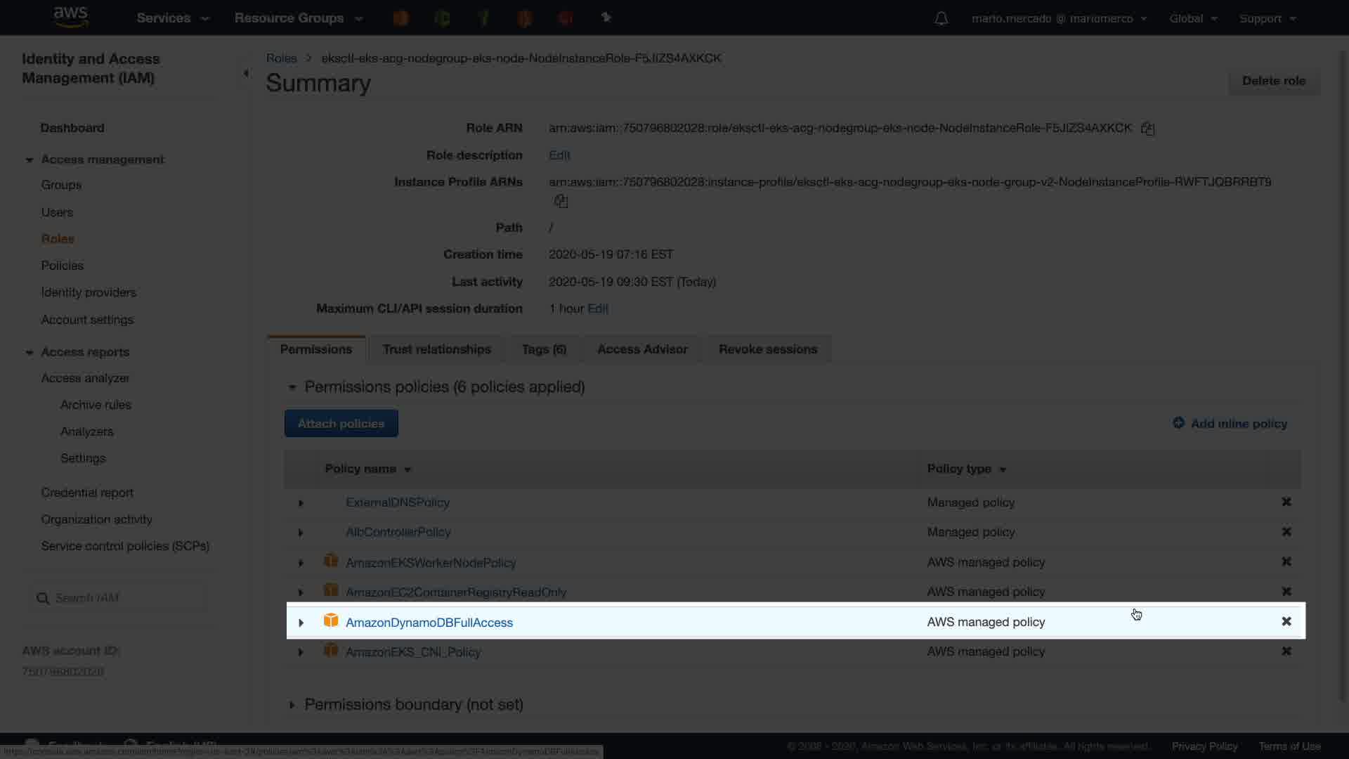1349x759 pixels.
Task: Open the AmazonDynamoDBFullAccess policy link
Action: tap(429, 623)
